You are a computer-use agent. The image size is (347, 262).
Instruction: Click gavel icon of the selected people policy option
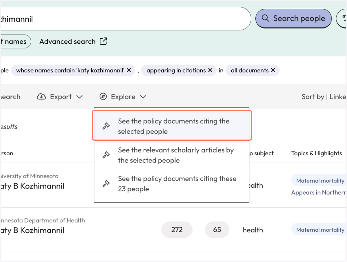tap(106, 126)
